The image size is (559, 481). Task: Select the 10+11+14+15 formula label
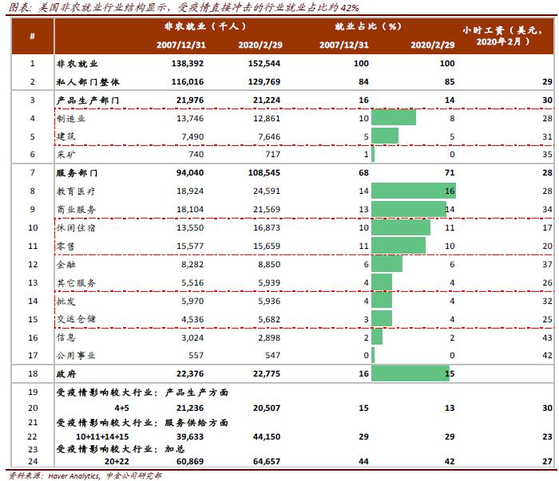[102, 436]
